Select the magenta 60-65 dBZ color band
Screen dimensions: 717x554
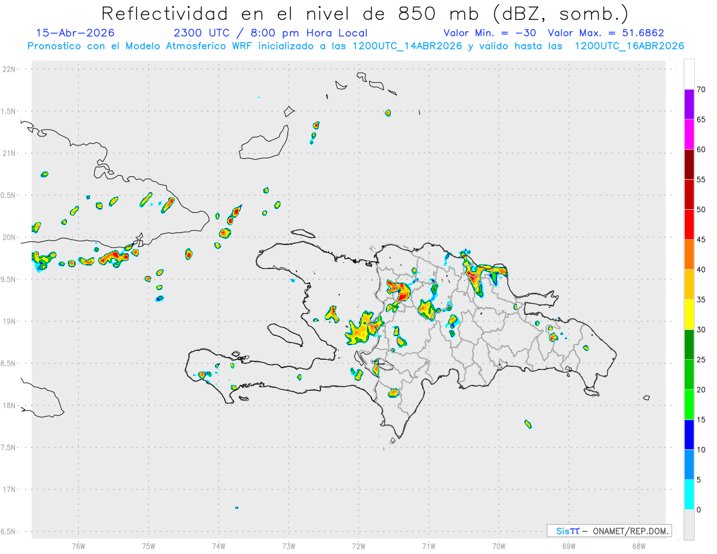coord(689,134)
